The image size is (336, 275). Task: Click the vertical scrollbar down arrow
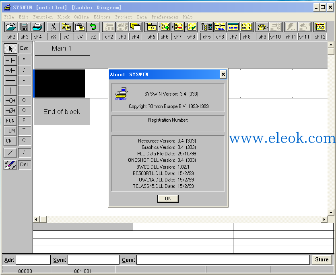click(x=331, y=212)
